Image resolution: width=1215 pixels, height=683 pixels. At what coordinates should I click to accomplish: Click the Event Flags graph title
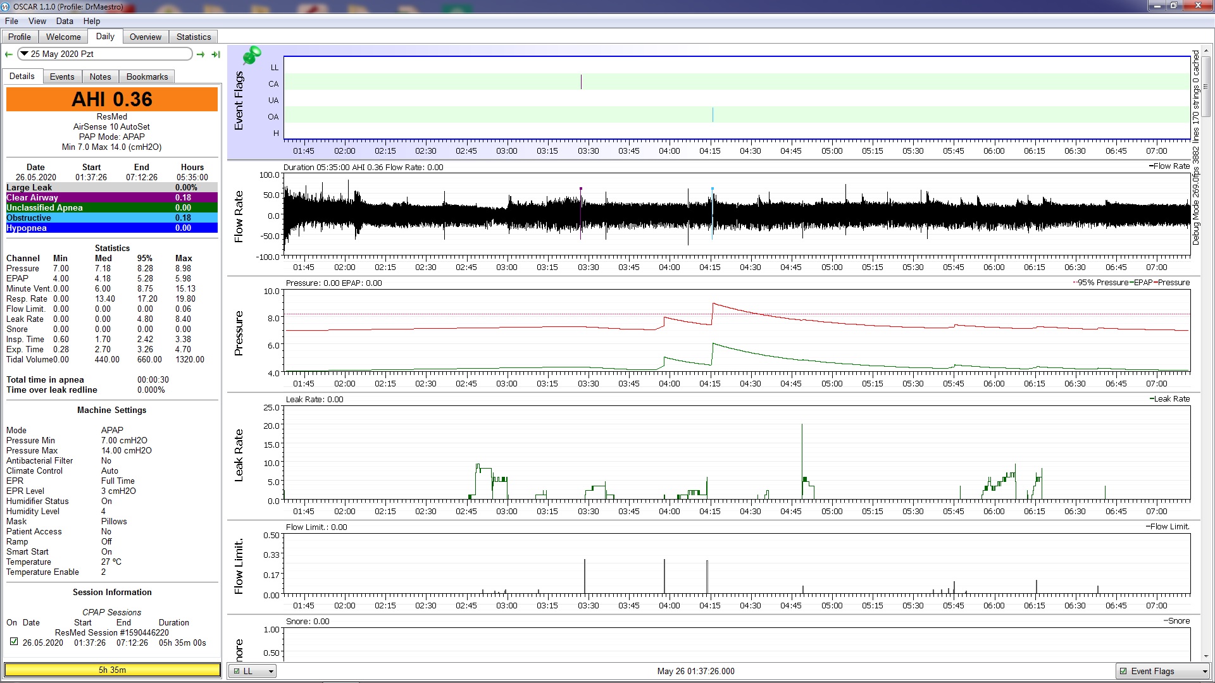click(239, 101)
